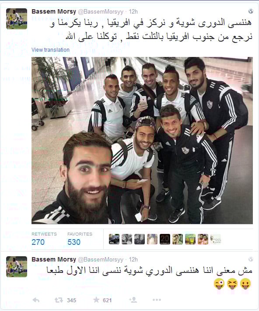Viewport: 259px width, 311px height.
Task: View the 530 favorites count
Action: (x=73, y=242)
